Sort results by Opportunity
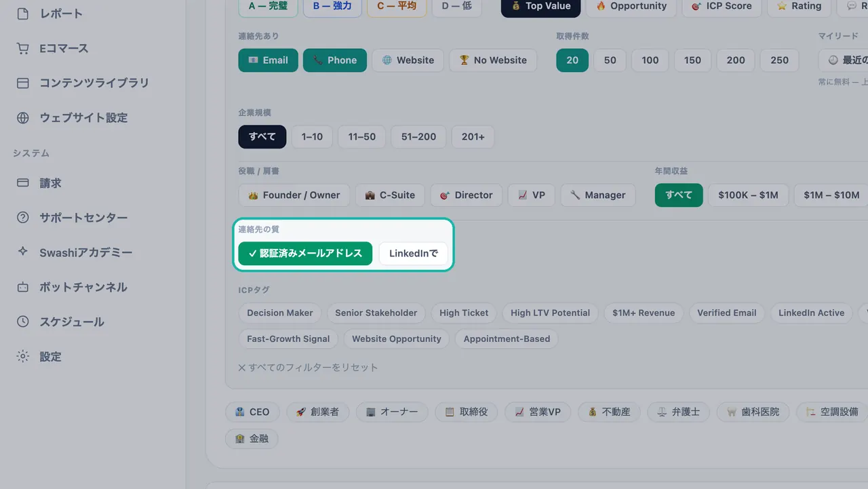This screenshot has width=868, height=489. click(x=632, y=6)
